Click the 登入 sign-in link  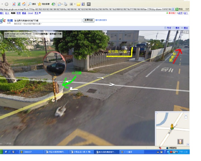[186, 13]
